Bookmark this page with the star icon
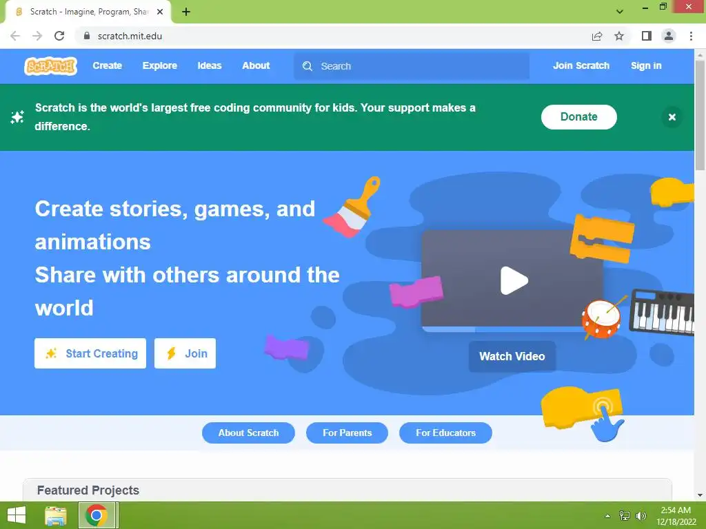Screen dimensions: 706x529 (619, 36)
